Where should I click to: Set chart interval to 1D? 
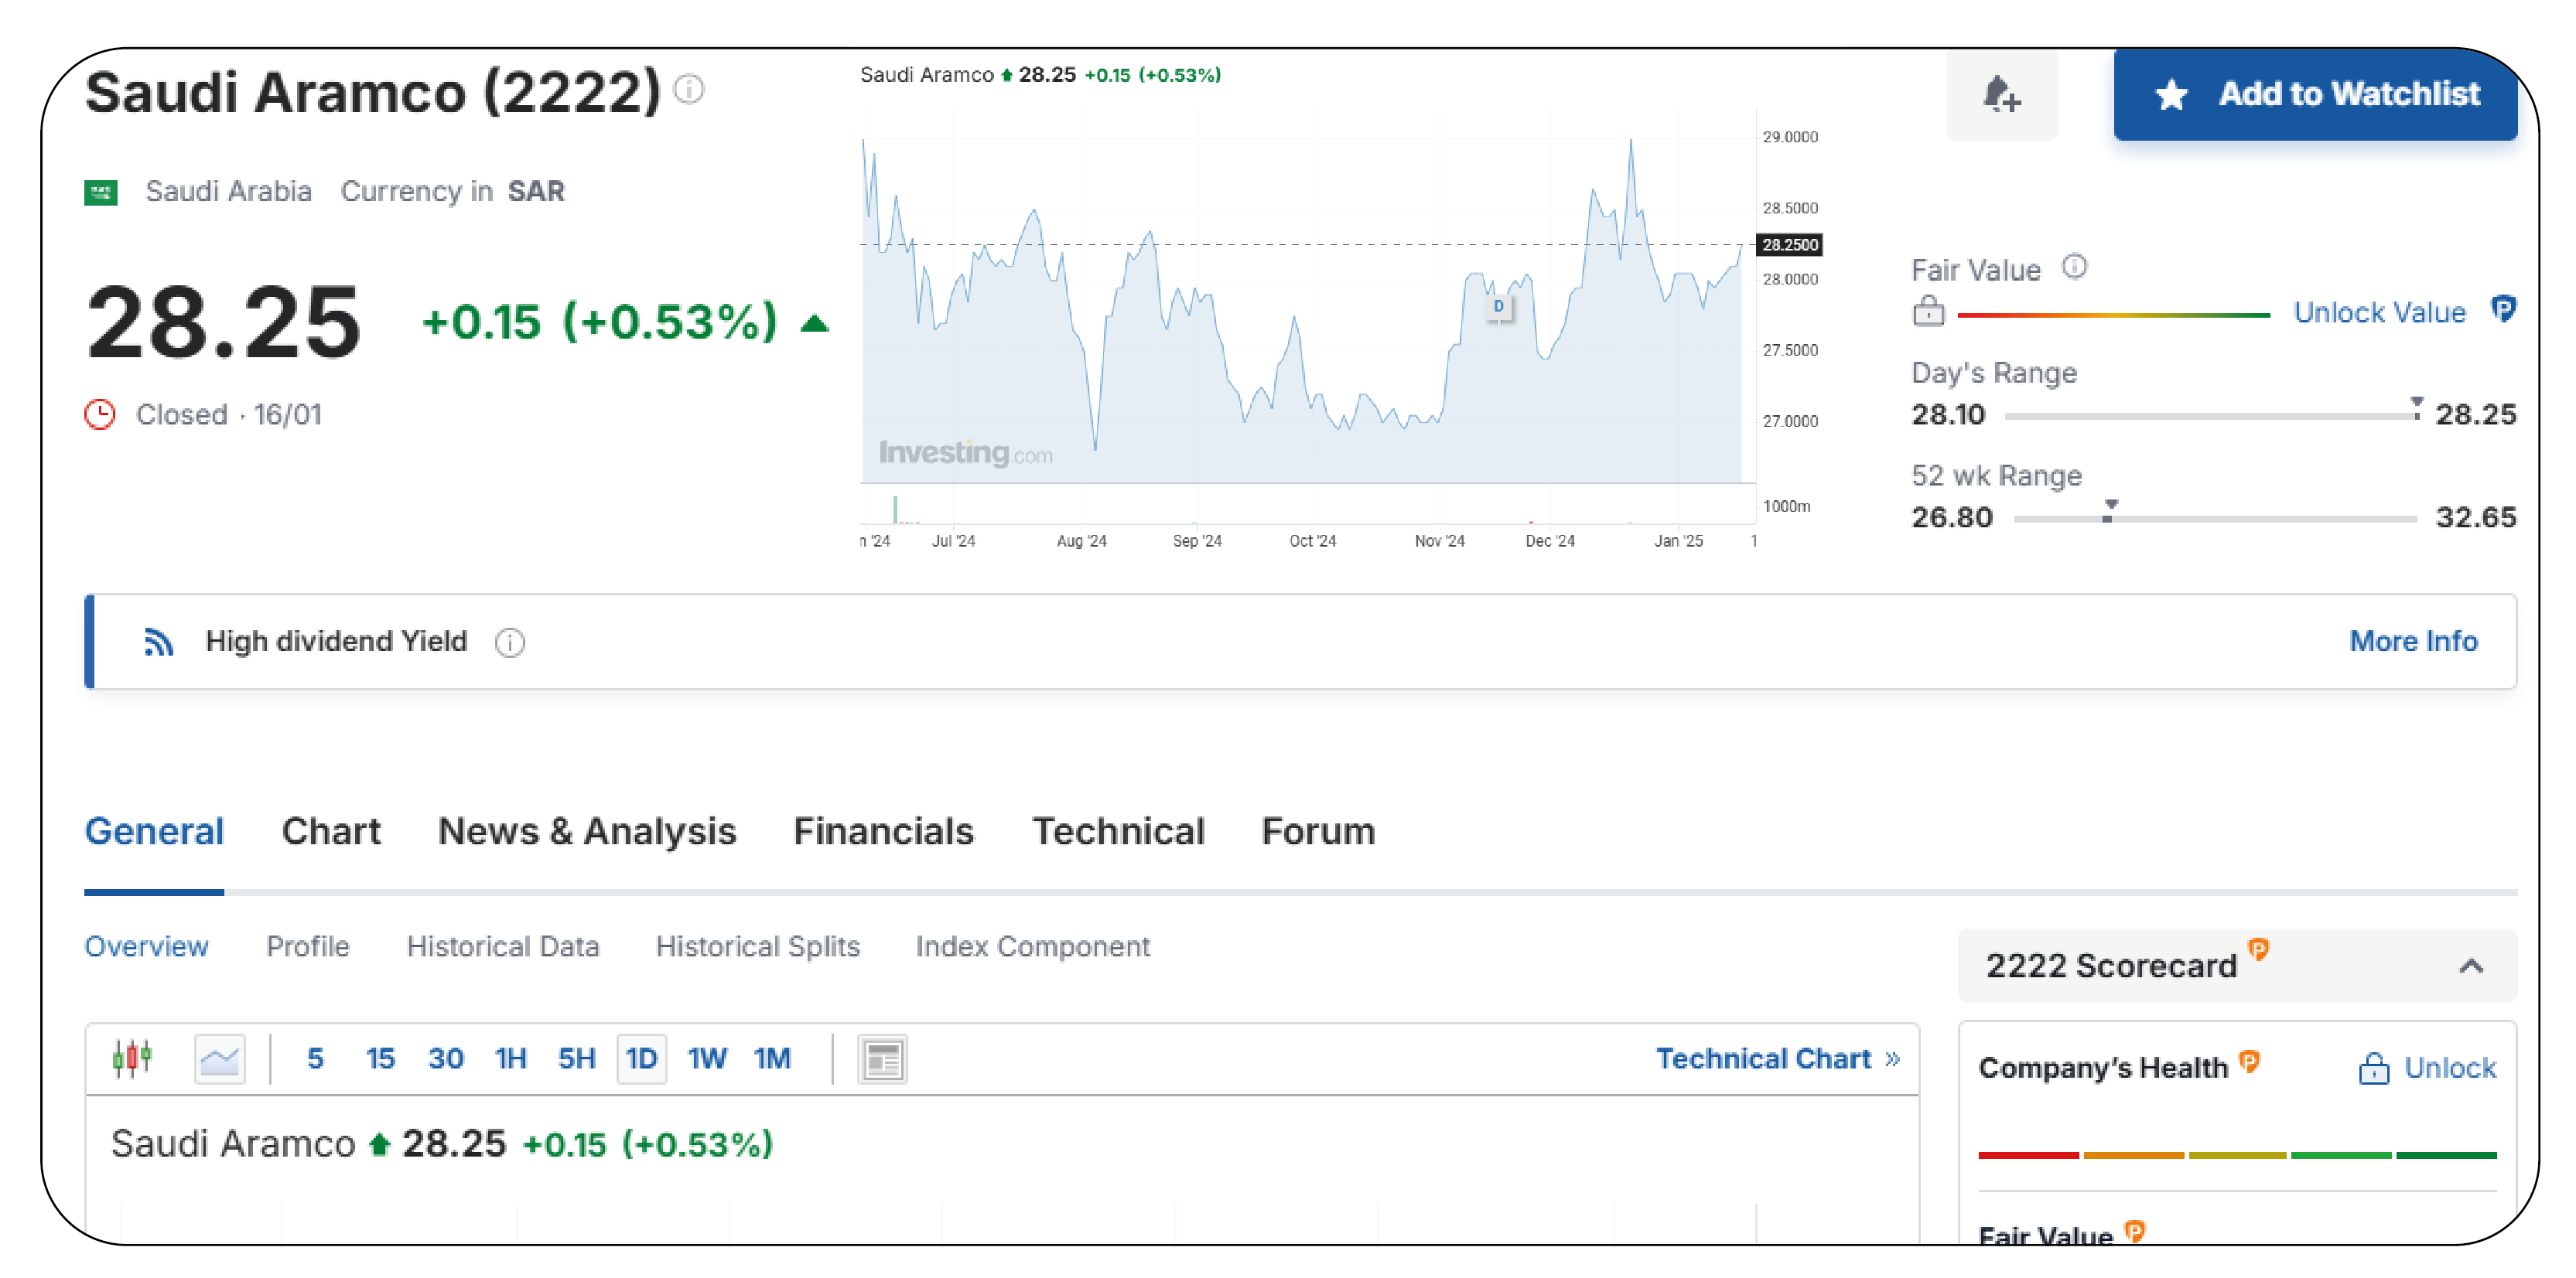pos(642,1059)
